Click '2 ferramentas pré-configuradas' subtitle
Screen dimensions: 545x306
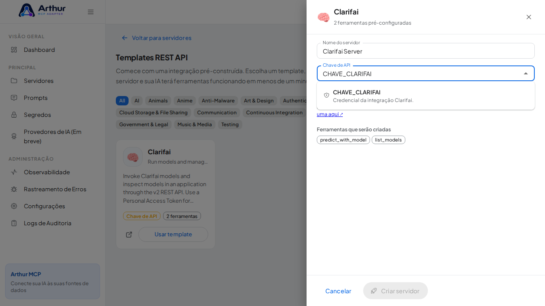coord(373,23)
